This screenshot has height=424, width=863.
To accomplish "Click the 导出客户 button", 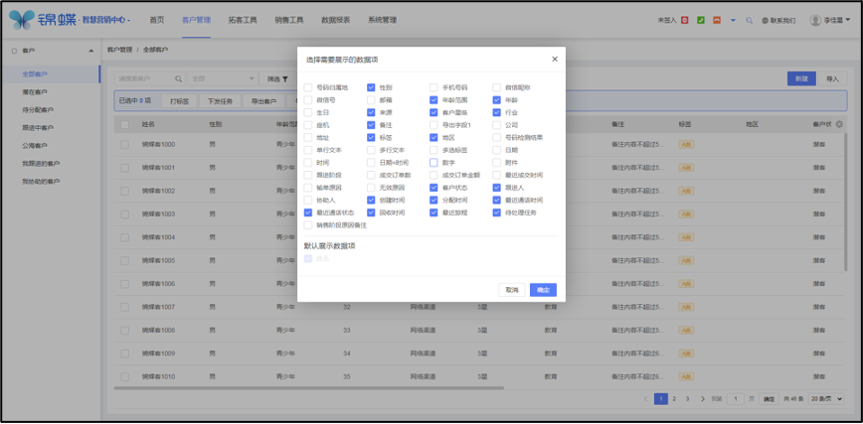I will (263, 101).
